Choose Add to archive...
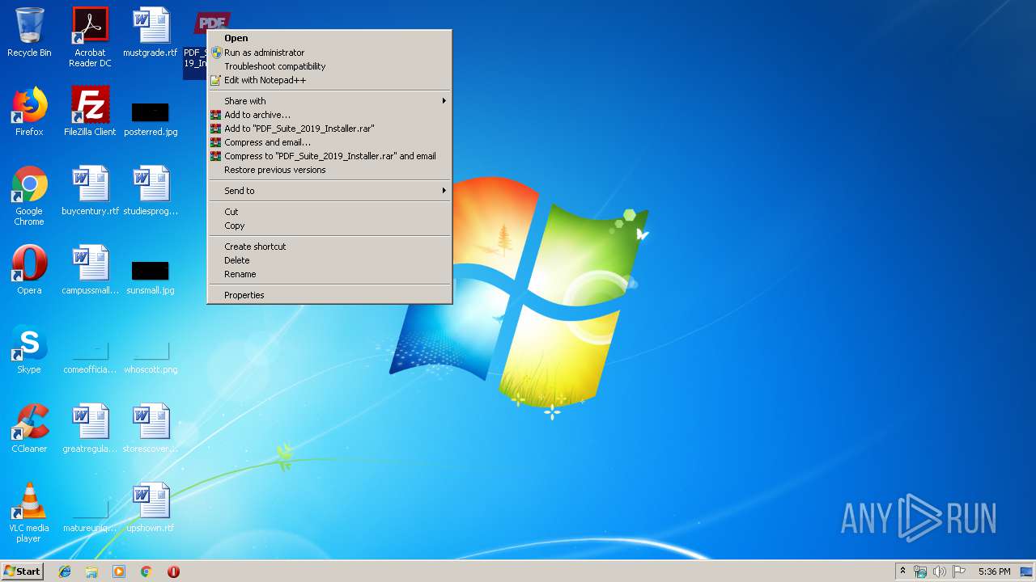 click(x=329, y=115)
